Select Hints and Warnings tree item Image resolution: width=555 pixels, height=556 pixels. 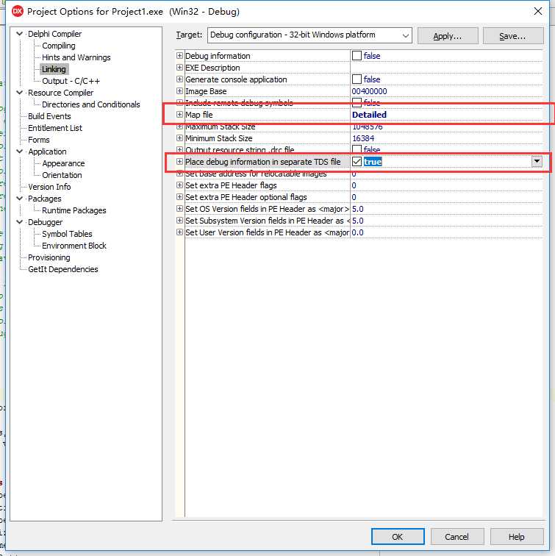(x=76, y=57)
